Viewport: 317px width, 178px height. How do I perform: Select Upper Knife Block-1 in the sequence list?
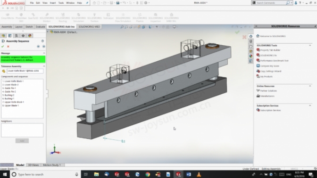click(x=14, y=102)
